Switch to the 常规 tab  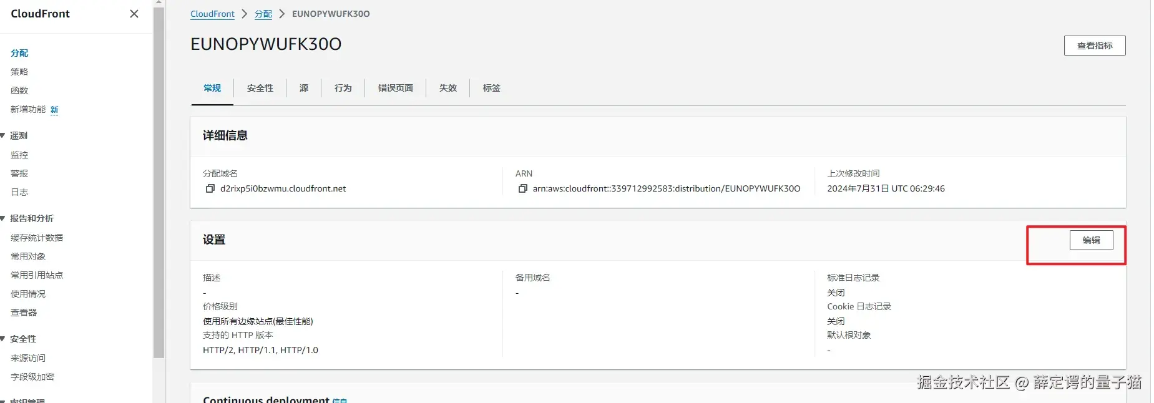coord(212,88)
